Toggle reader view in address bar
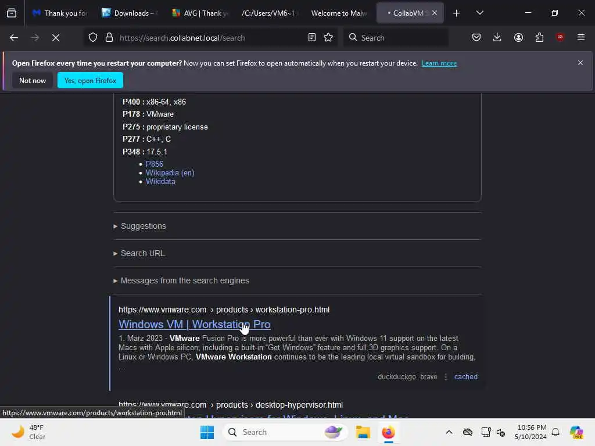595x446 pixels. tap(312, 38)
